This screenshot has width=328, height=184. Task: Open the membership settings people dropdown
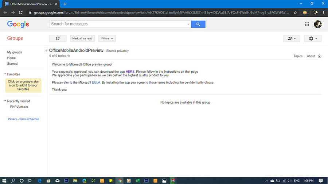[292, 38]
